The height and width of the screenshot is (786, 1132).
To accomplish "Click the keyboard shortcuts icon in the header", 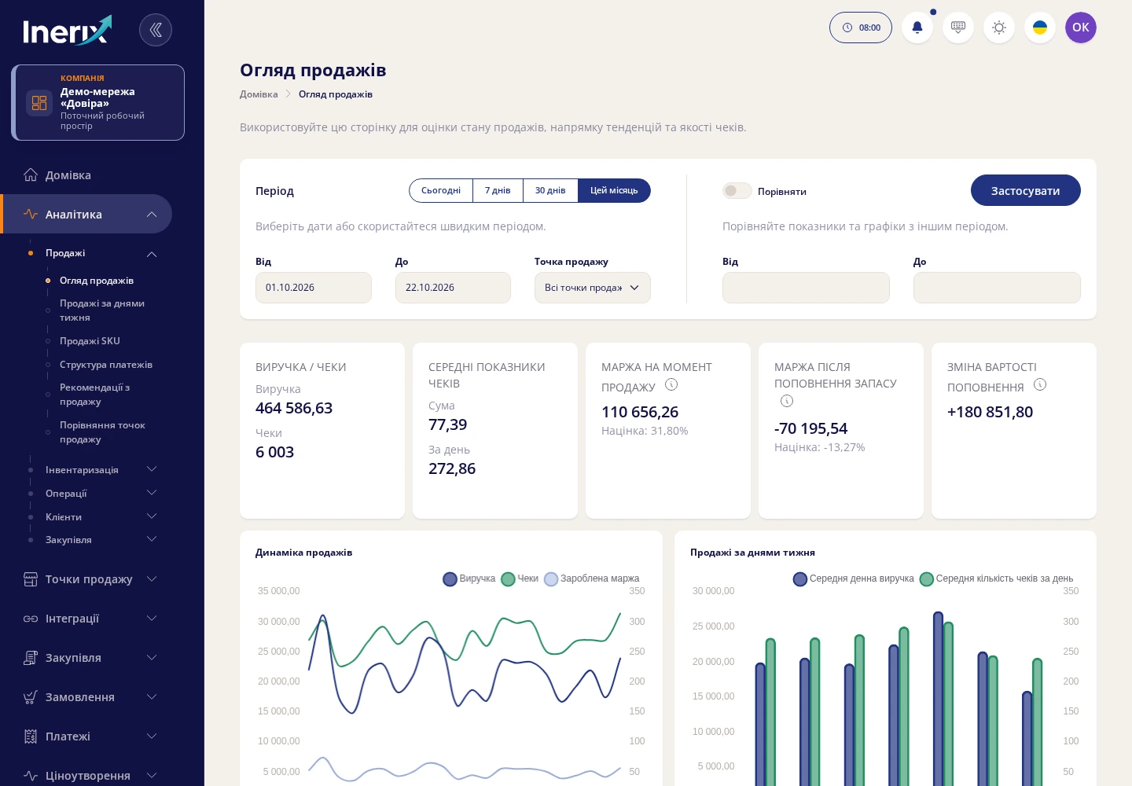I will [958, 28].
